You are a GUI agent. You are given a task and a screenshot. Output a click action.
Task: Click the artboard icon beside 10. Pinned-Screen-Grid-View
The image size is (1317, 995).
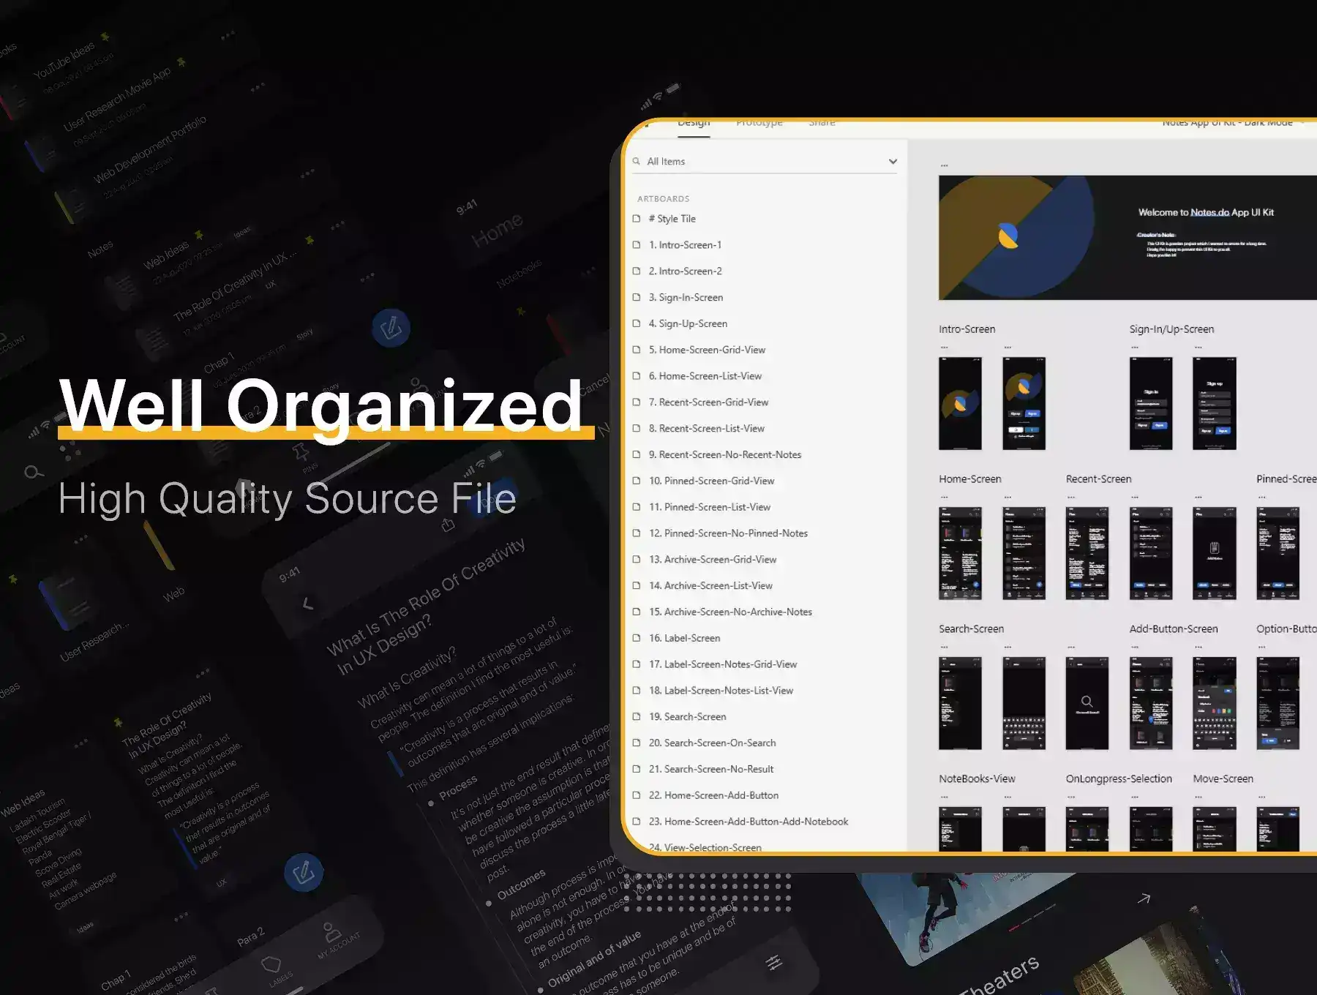637,481
